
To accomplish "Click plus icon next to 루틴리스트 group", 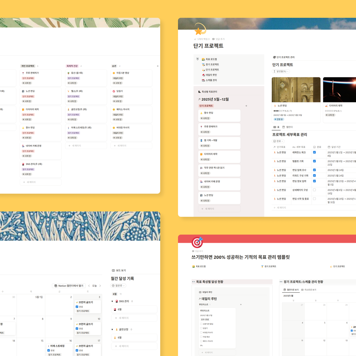I will coord(241,304).
